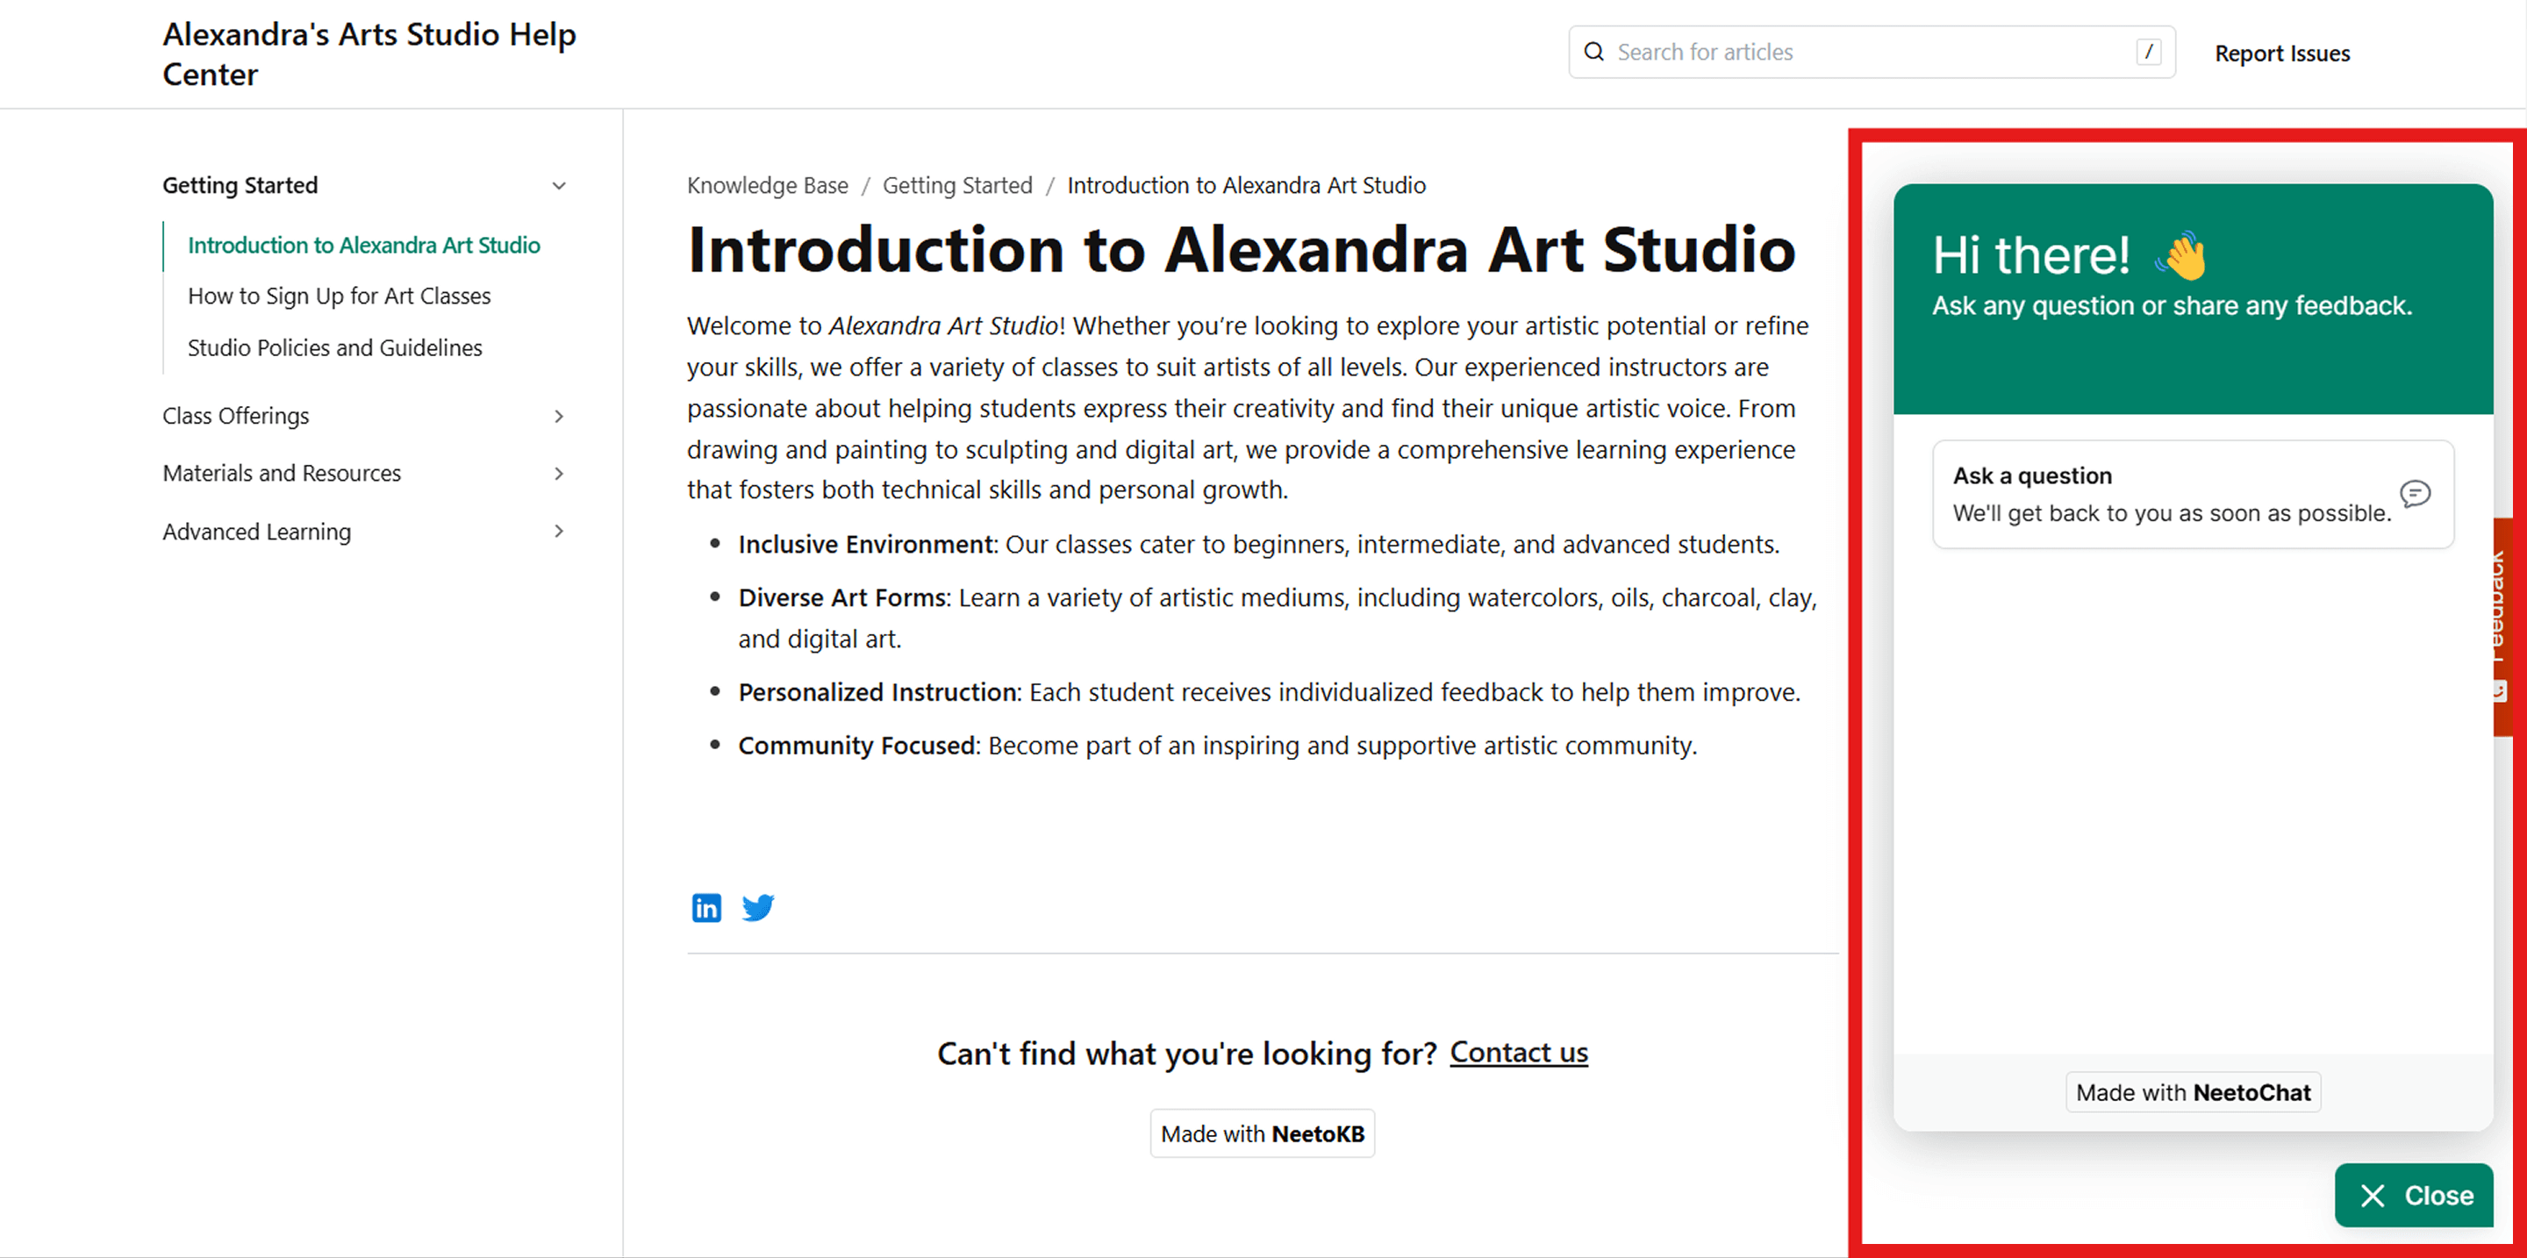Follow the Contact us link
Viewport: 2527px width, 1258px height.
[1518, 1052]
